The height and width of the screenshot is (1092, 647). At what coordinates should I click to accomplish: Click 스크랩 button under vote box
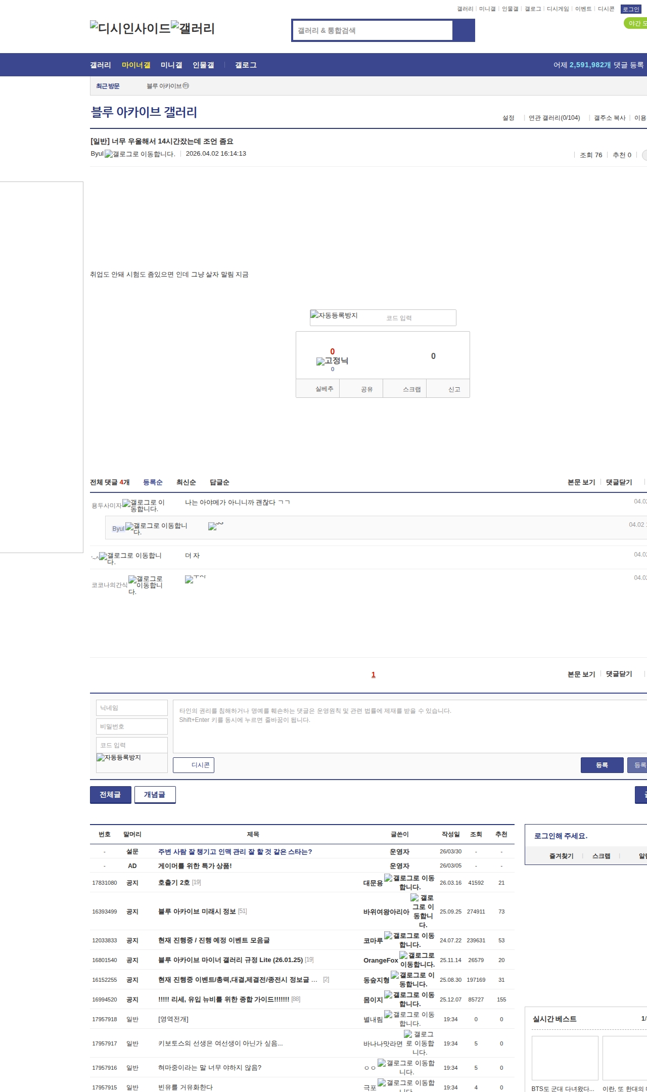point(404,388)
